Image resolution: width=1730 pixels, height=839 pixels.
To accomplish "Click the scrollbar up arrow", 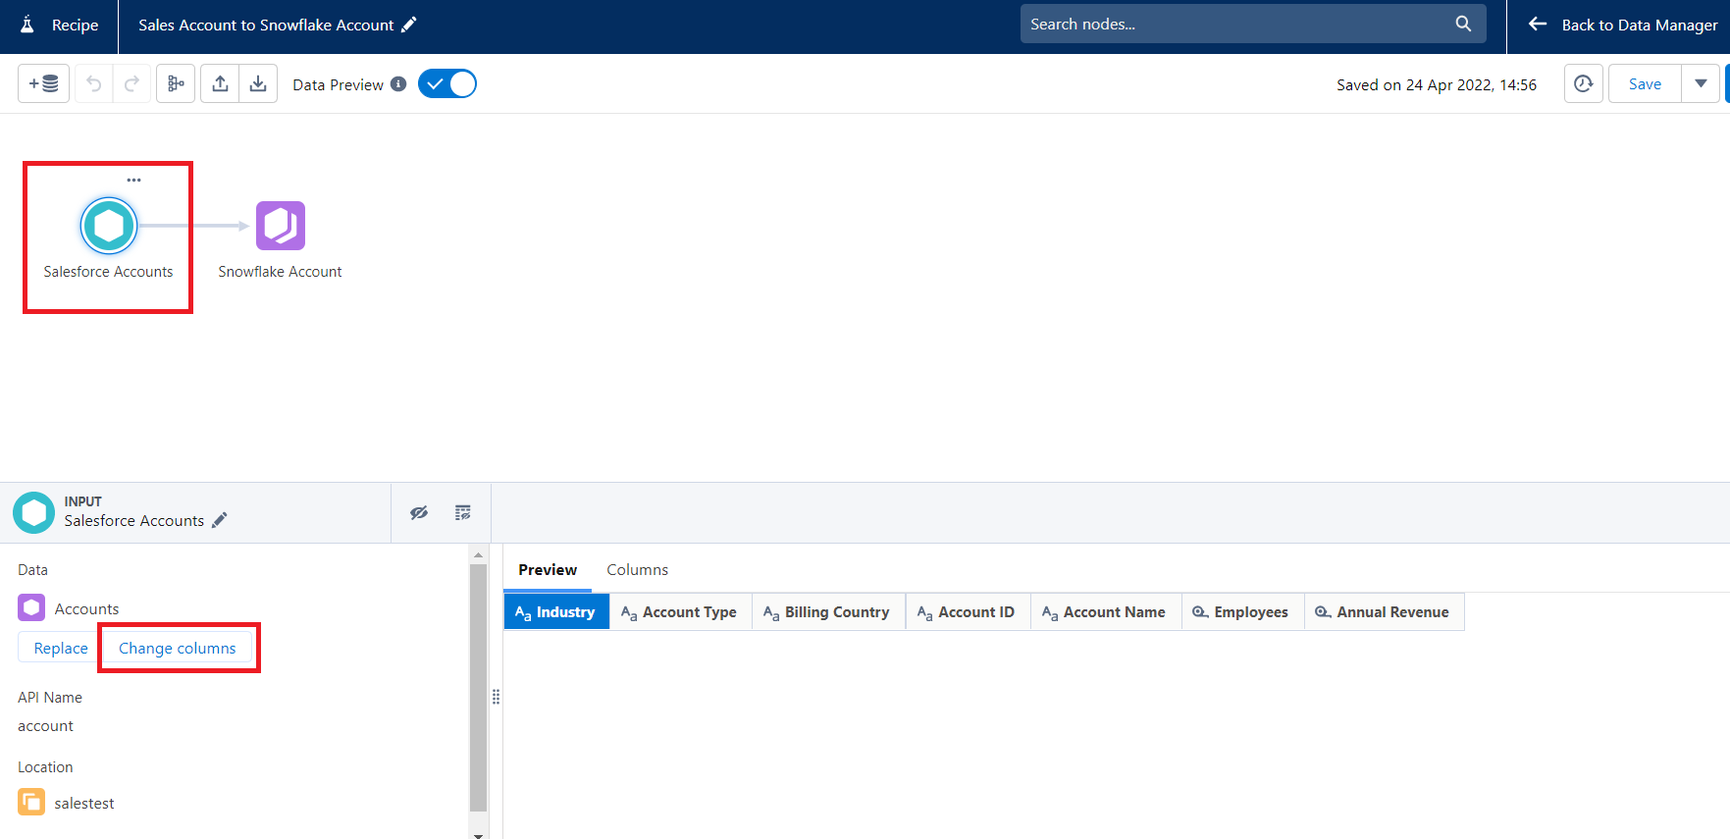I will tap(479, 554).
